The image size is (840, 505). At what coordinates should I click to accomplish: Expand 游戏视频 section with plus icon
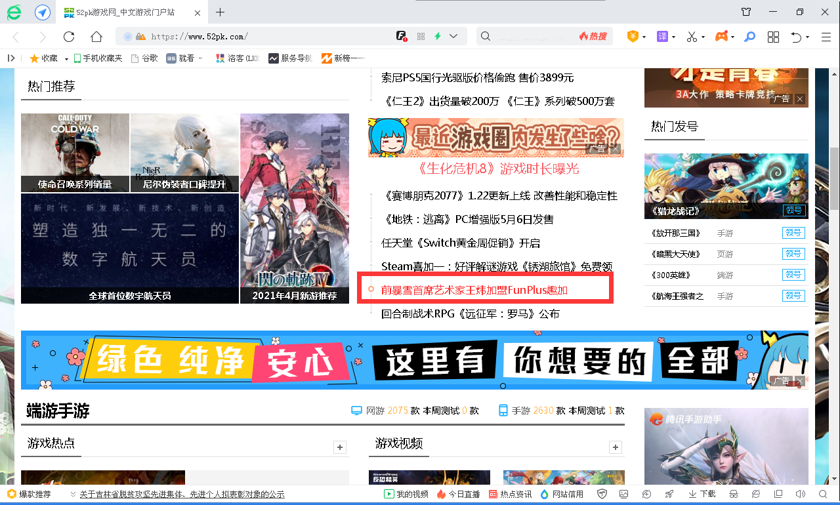[x=616, y=447]
